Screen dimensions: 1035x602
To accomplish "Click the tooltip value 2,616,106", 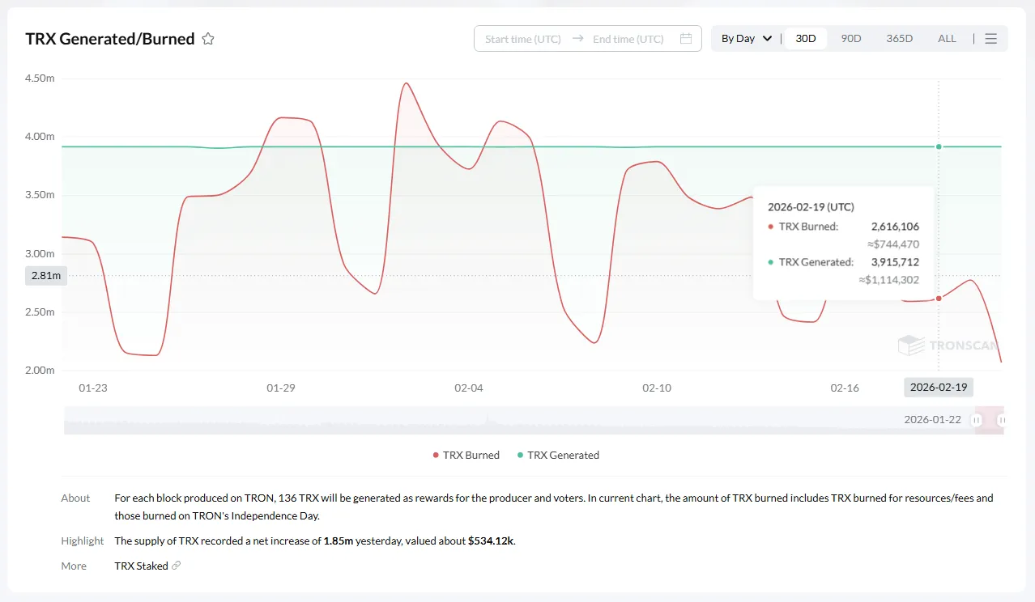I will [895, 227].
